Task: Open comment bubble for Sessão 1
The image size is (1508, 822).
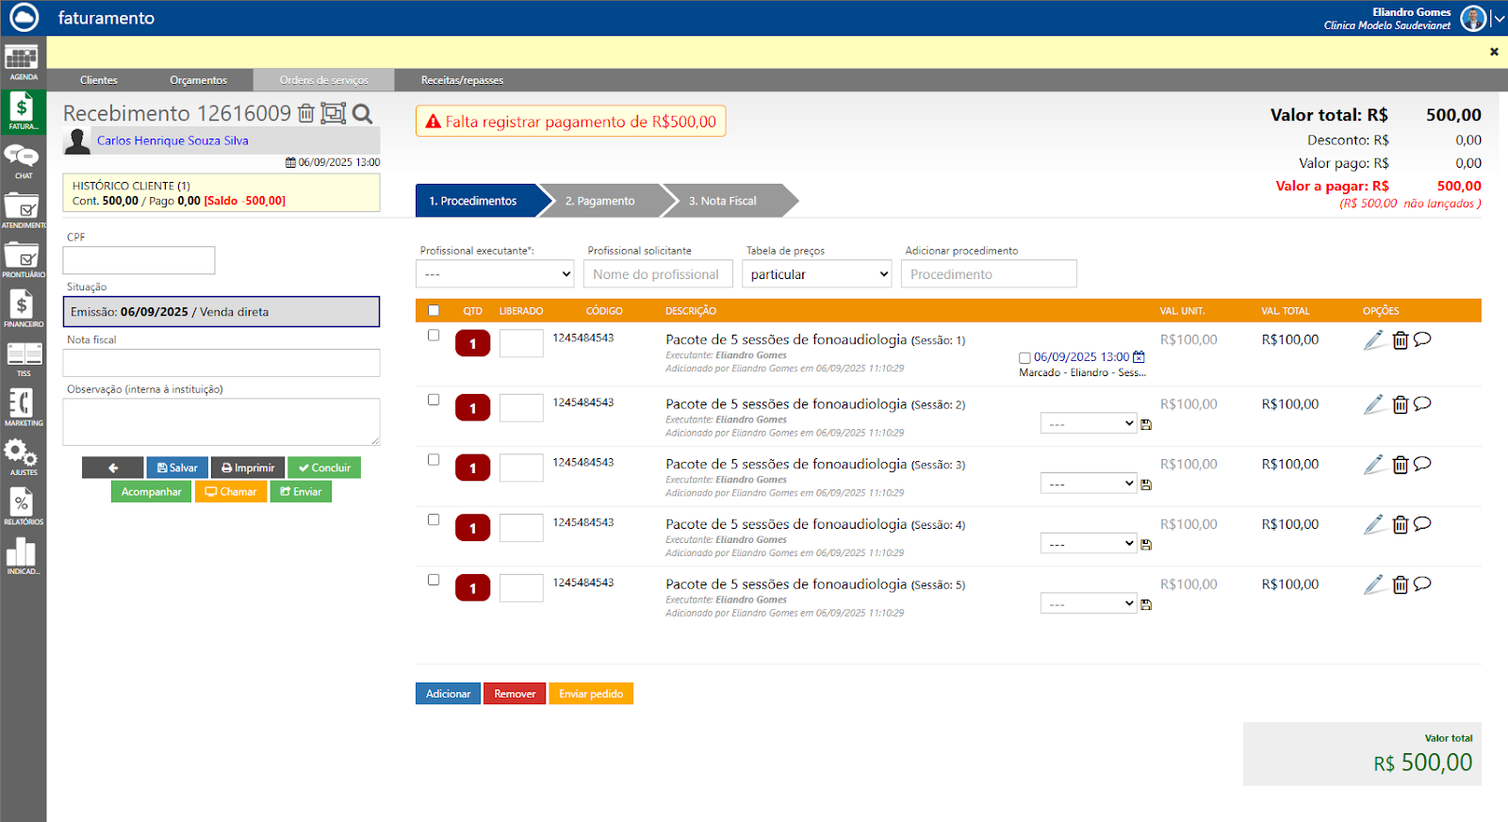Action: pos(1422,339)
